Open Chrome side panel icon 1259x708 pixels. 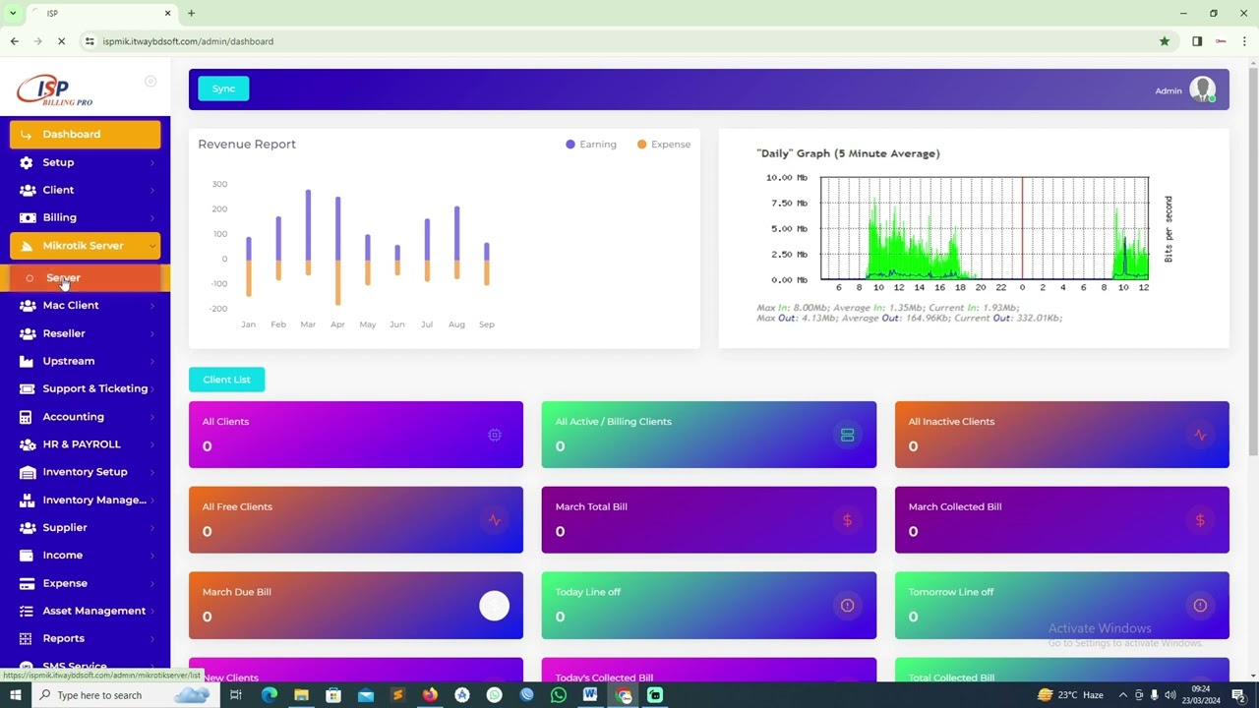point(1197,41)
